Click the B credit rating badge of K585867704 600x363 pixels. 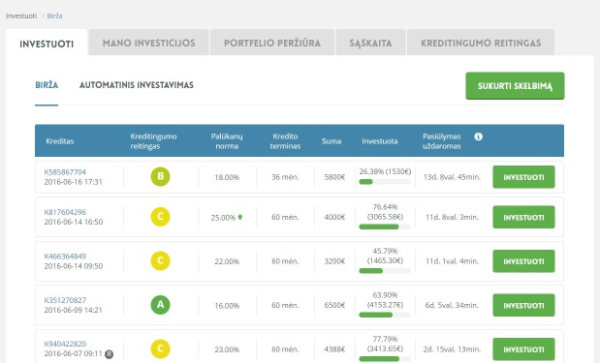coord(160,176)
